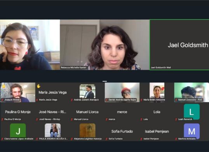
Task: Click muted mic icon beside Clara Ivonne López Andrade
Action: coord(2,139)
